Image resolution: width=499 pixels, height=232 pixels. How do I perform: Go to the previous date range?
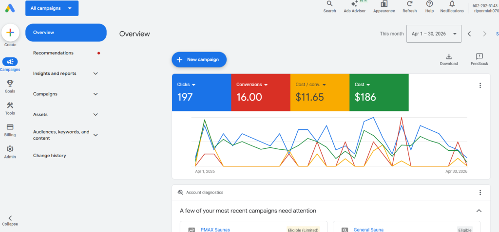tap(469, 34)
